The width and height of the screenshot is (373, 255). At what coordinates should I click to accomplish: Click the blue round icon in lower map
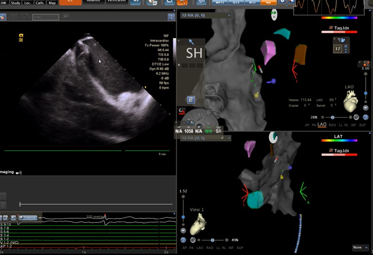(x=183, y=240)
